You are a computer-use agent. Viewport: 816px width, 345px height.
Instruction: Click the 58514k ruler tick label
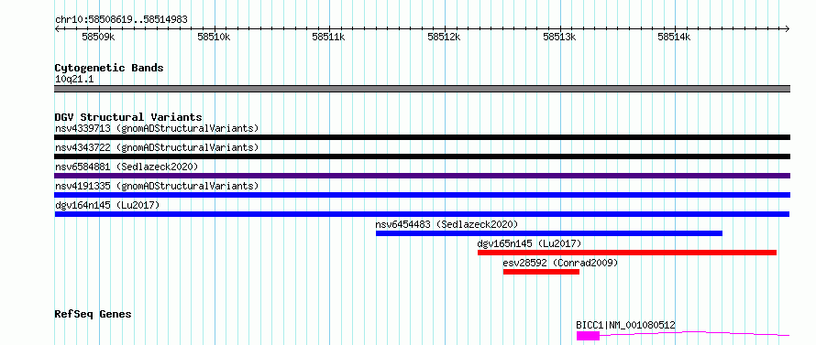[674, 37]
